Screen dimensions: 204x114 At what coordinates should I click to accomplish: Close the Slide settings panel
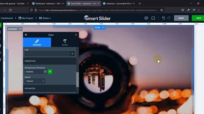tap(76, 35)
